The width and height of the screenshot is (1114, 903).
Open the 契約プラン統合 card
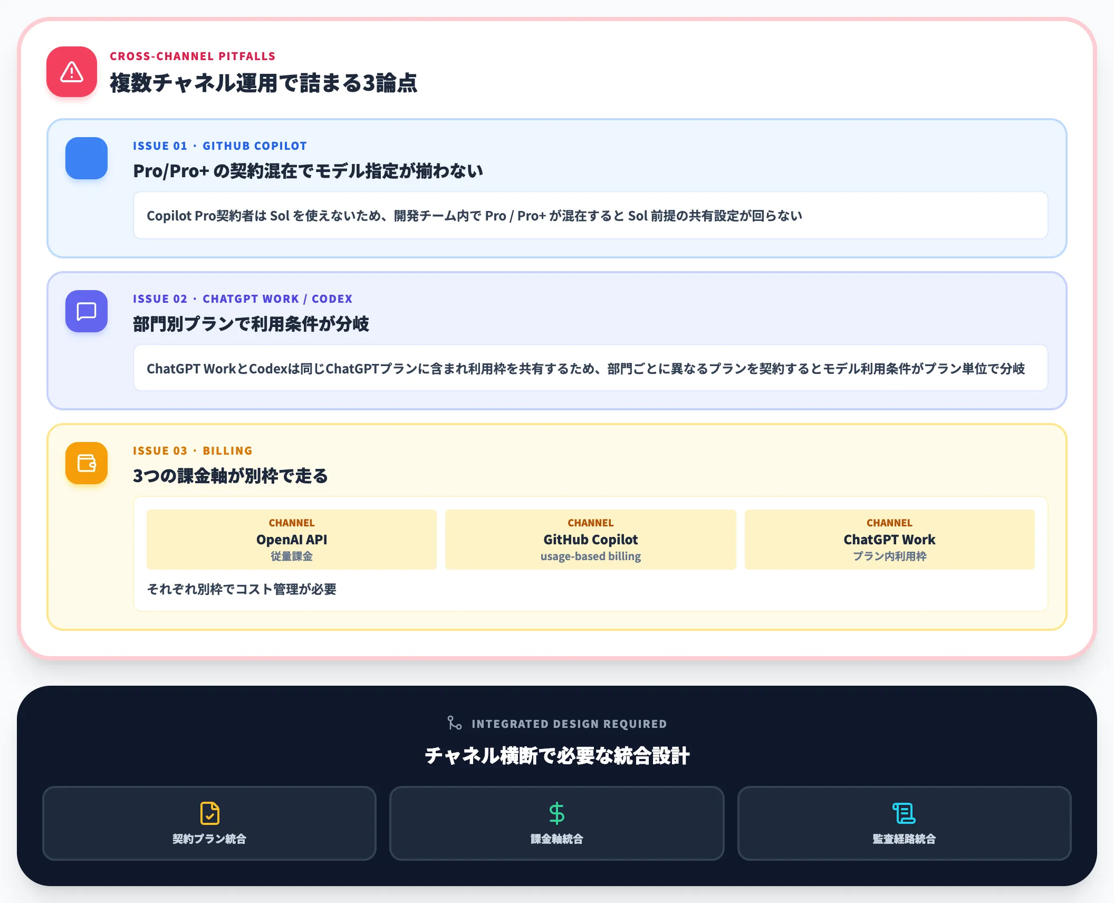(209, 823)
